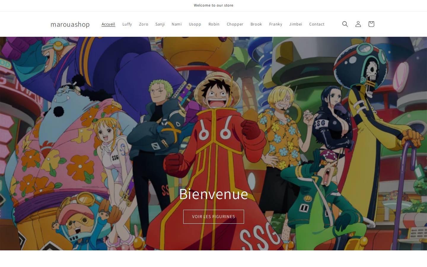Open the account login icon
Image resolution: width=427 pixels, height=267 pixels.
tap(358, 24)
